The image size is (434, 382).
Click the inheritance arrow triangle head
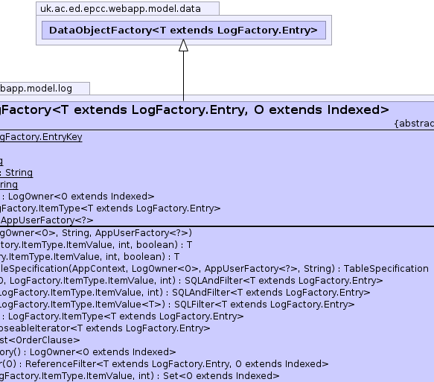coord(184,45)
